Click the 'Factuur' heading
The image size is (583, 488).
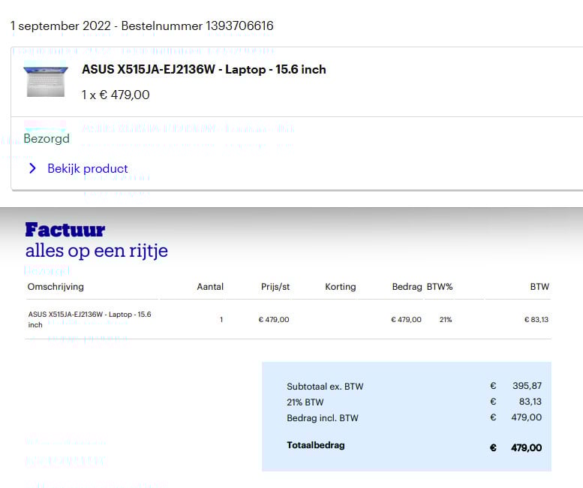click(x=65, y=230)
